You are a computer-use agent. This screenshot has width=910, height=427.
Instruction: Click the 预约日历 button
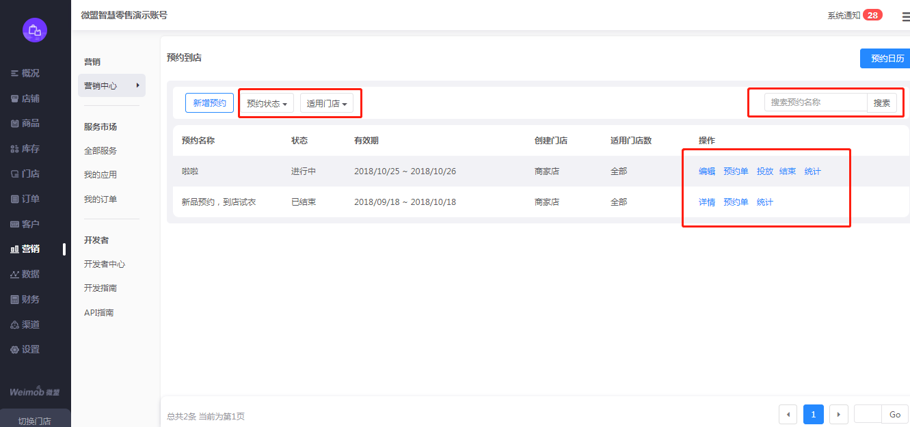click(x=887, y=59)
